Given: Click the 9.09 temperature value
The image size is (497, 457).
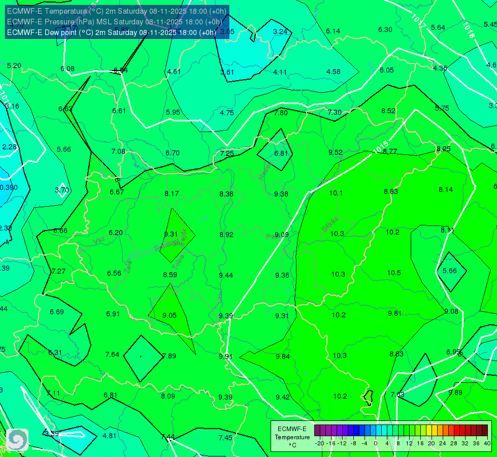Looking at the screenshot, I should pos(282,235).
